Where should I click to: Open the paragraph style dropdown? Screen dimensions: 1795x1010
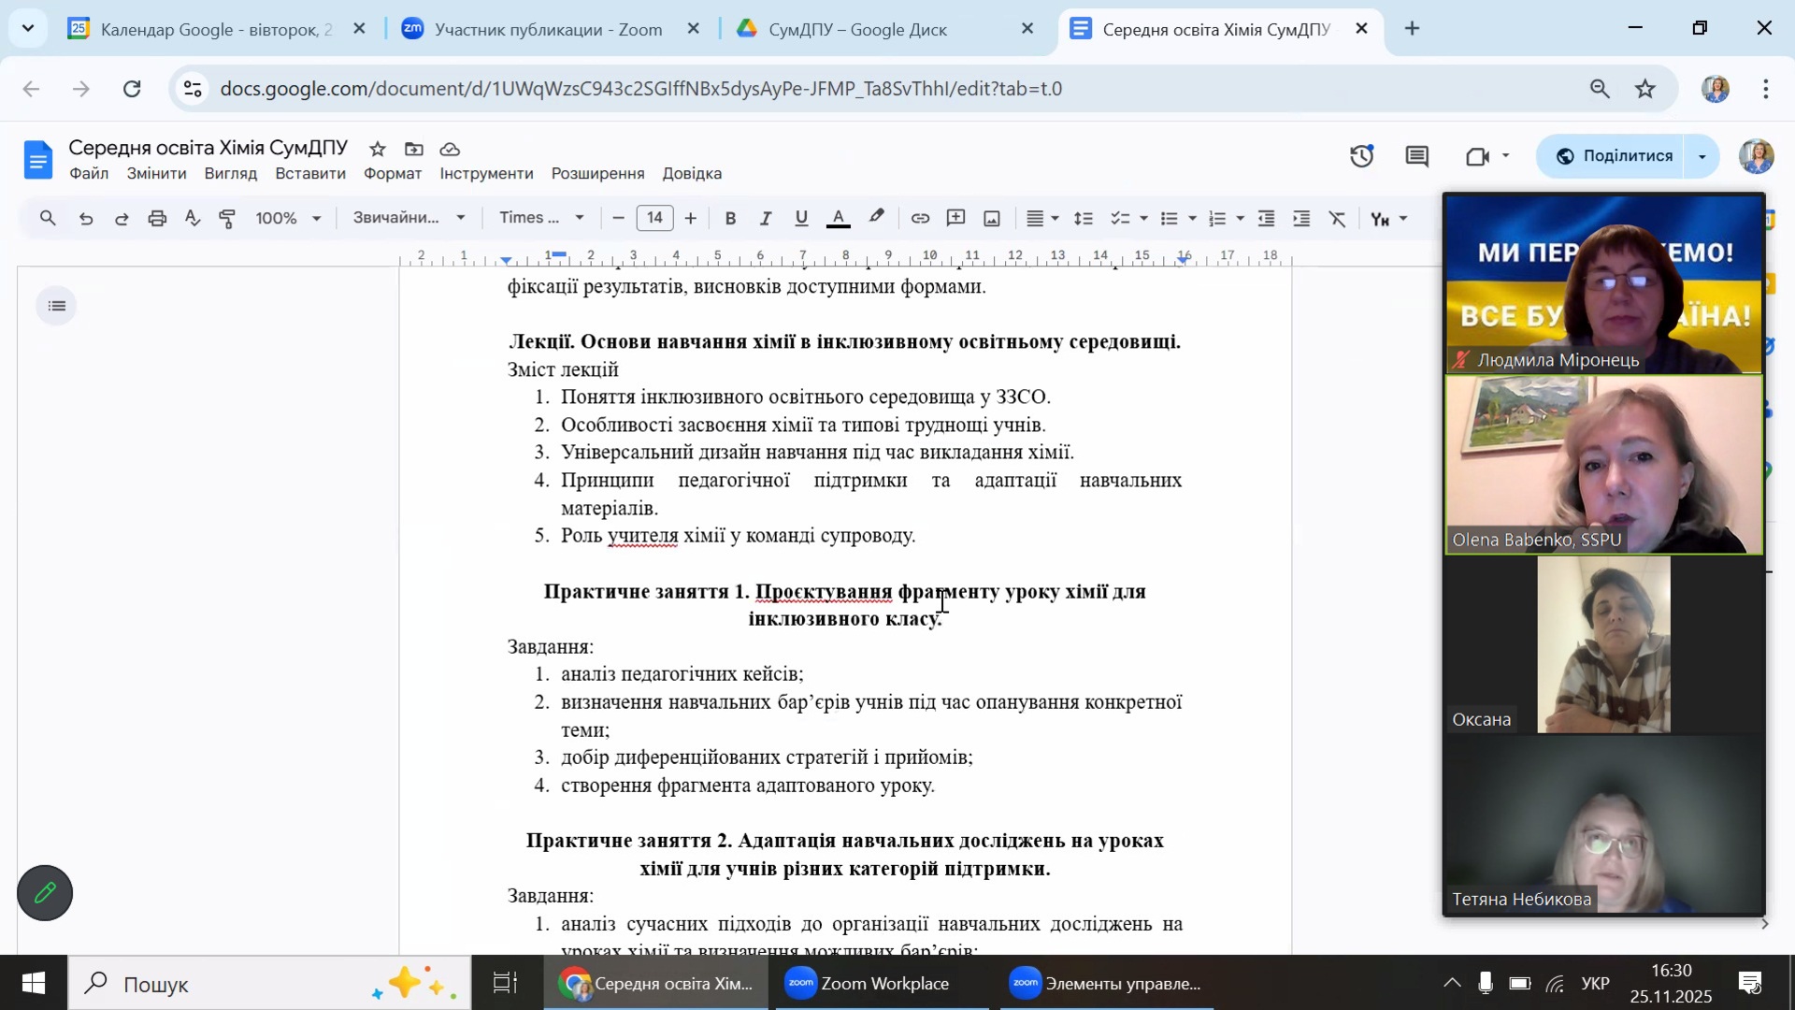pos(409,218)
